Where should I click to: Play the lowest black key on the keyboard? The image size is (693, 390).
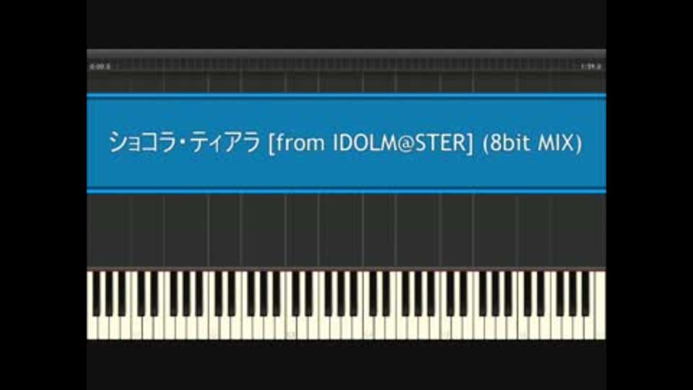click(x=96, y=294)
